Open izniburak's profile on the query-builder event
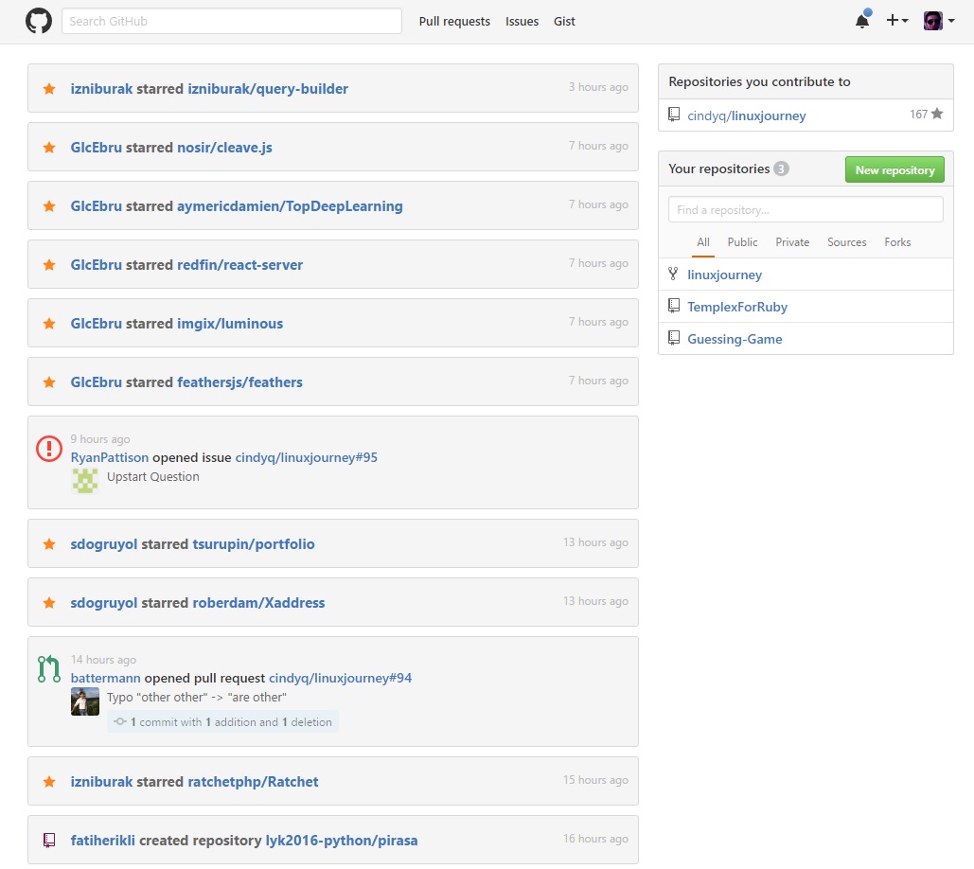This screenshot has width=974, height=869. tap(101, 89)
